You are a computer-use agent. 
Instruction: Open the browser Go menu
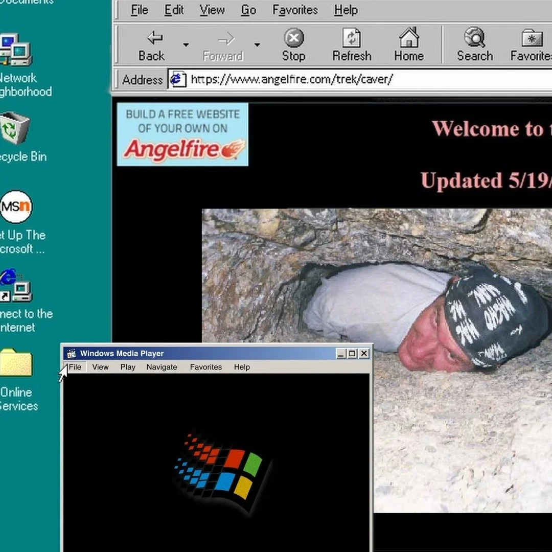point(248,10)
